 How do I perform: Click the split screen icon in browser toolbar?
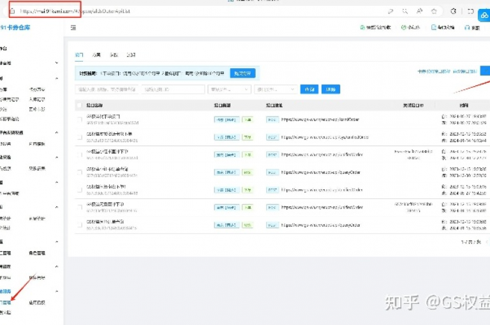pyautogui.click(x=470, y=11)
